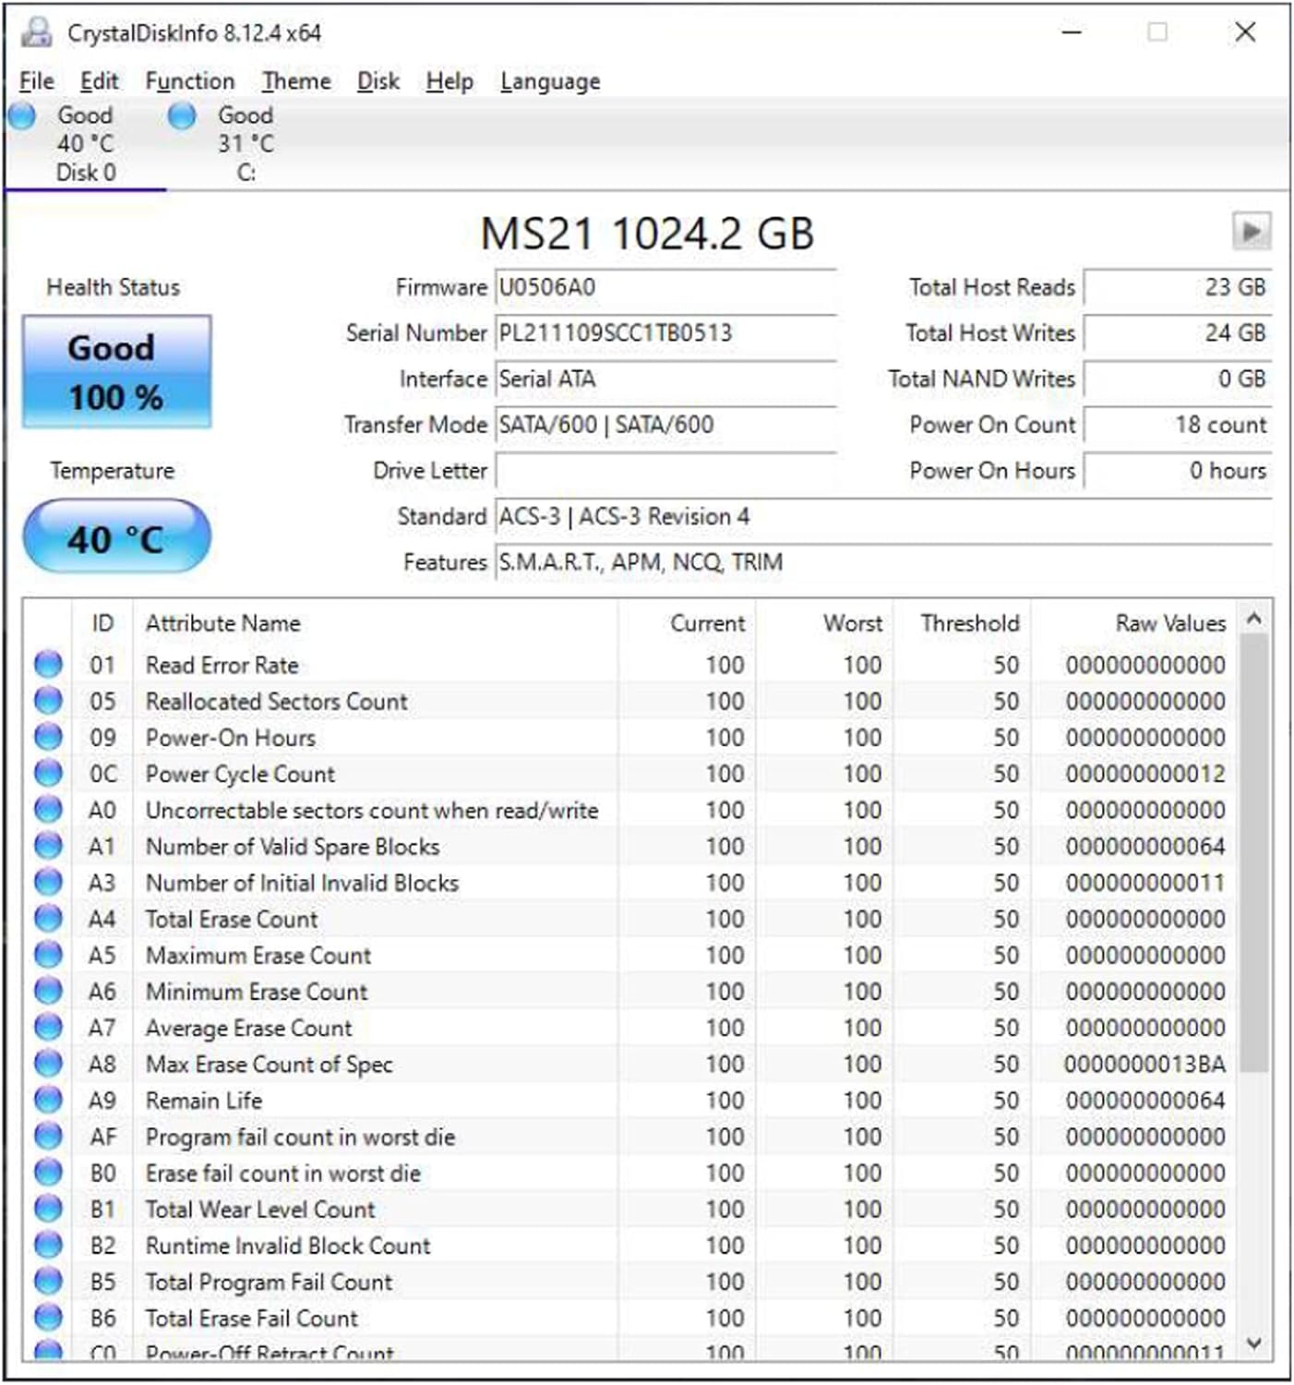This screenshot has width=1294, height=1385.
Task: Click the Good 100 % health status button
Action: tap(116, 372)
